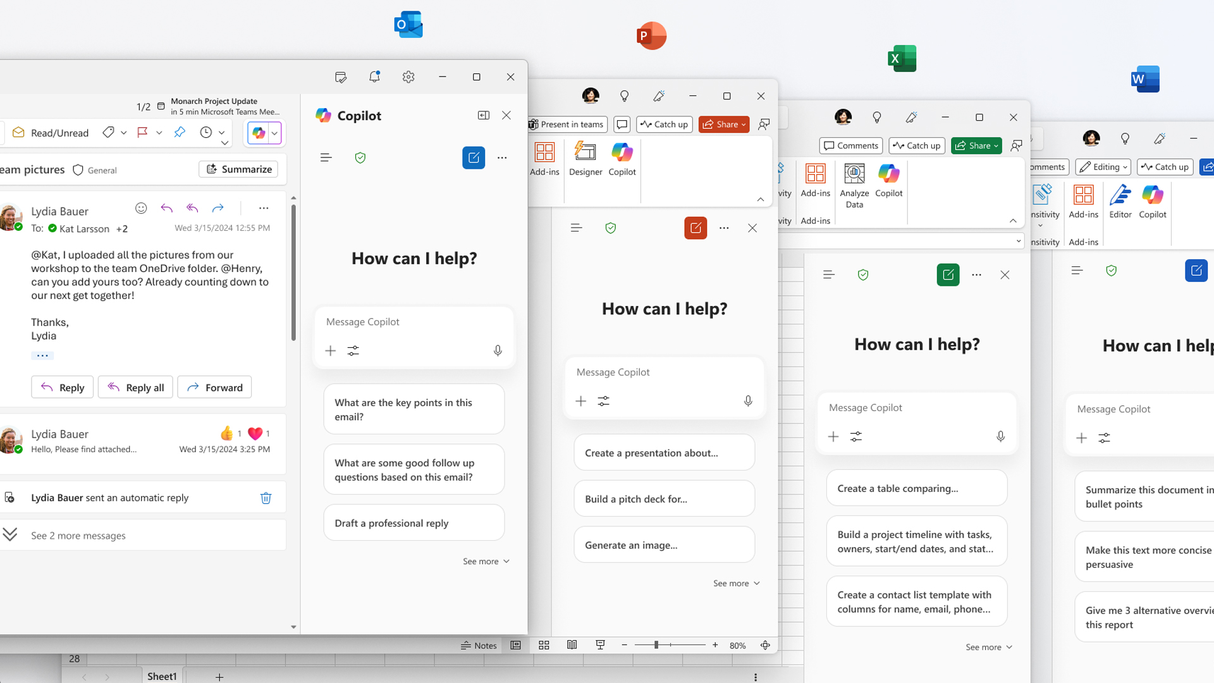Screen dimensions: 1214x683
Task: Click the Outlook My Day notes icon
Action: pos(341,77)
